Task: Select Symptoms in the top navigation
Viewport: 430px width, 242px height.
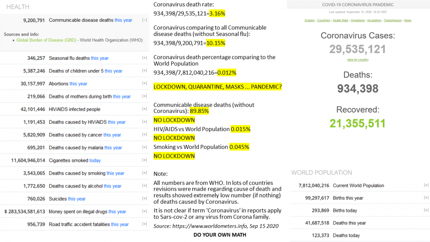Action: (x=358, y=21)
